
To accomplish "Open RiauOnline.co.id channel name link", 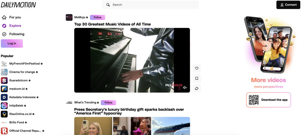I will pos(20,114).
